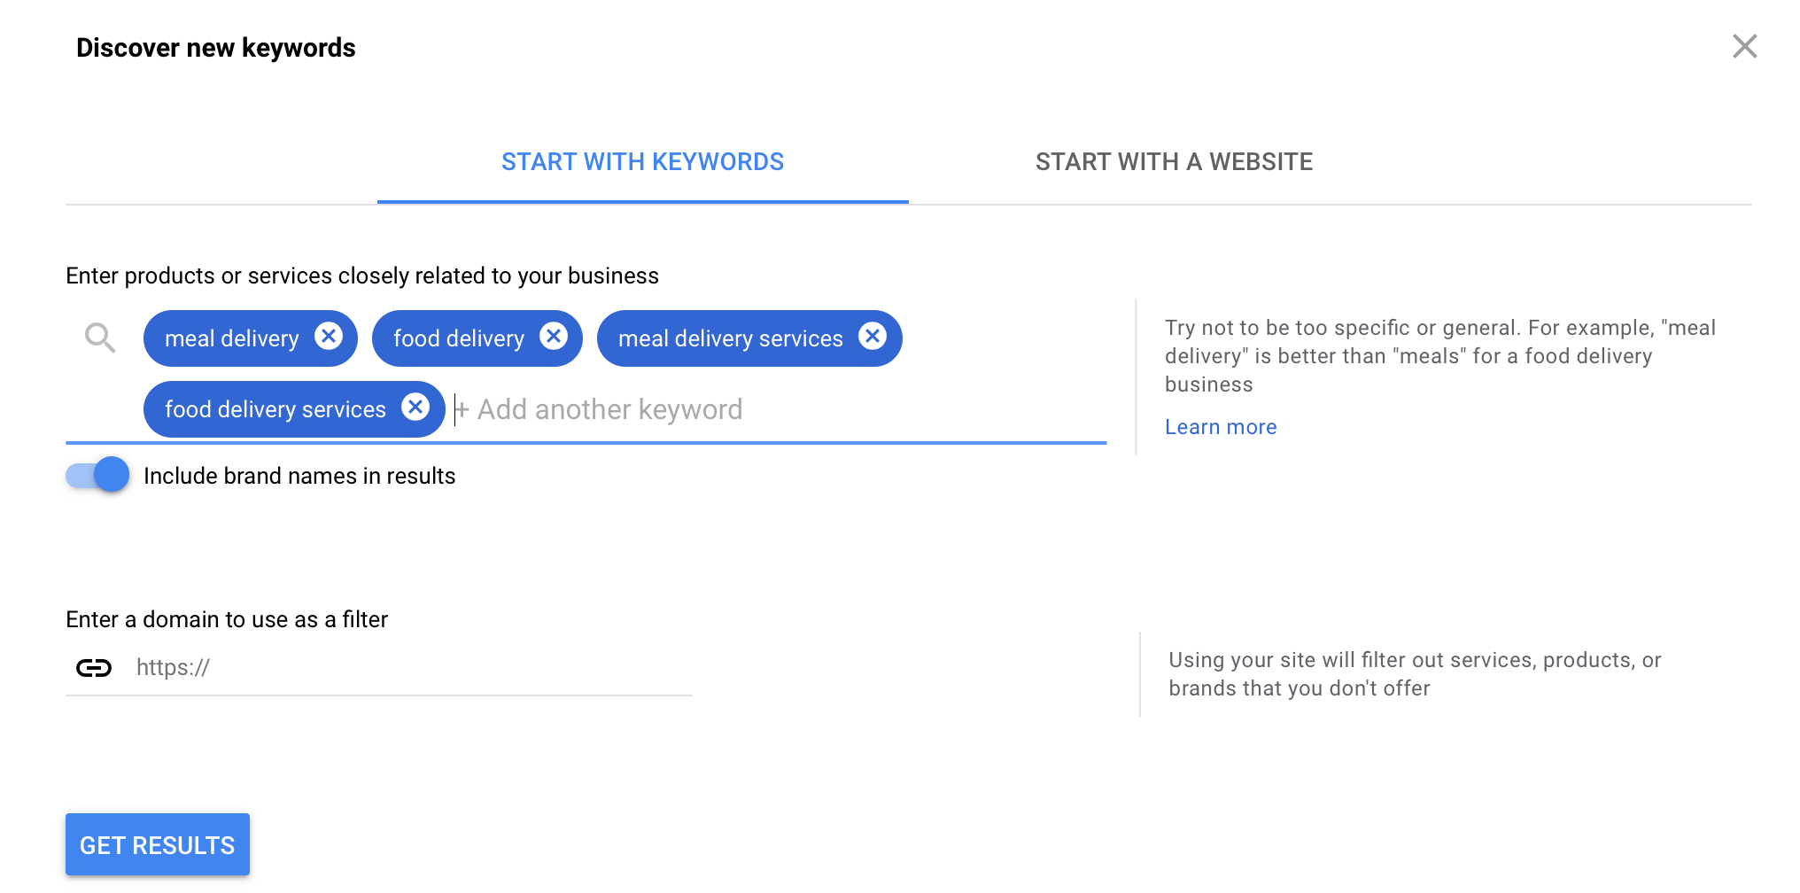Open the Learn more link
The image size is (1800, 893).
pyautogui.click(x=1221, y=426)
